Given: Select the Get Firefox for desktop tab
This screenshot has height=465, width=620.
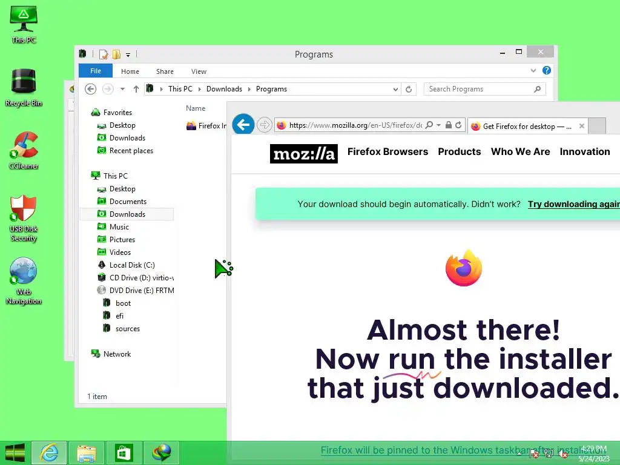Looking at the screenshot, I should point(527,126).
